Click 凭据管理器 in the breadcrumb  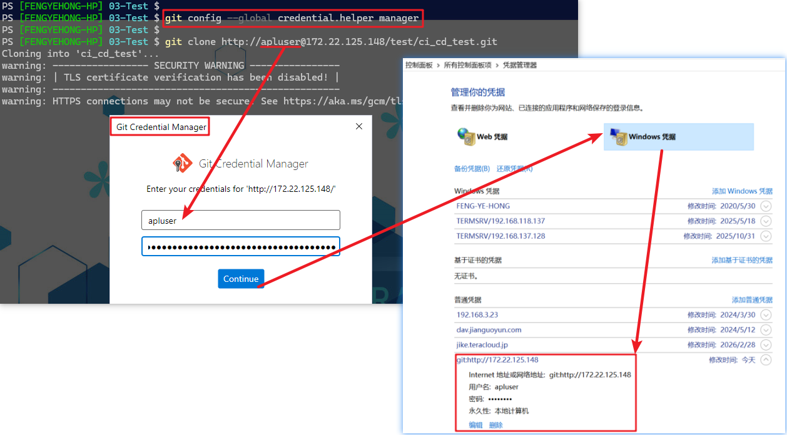click(x=520, y=65)
